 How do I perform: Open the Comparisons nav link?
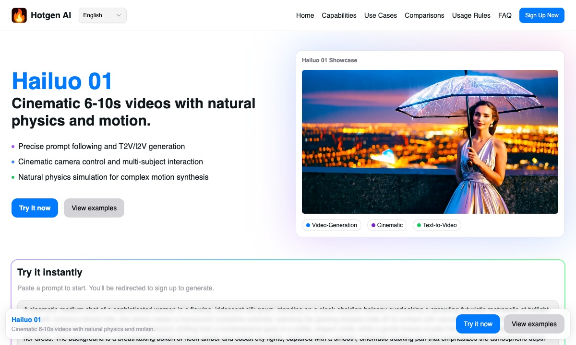[424, 15]
